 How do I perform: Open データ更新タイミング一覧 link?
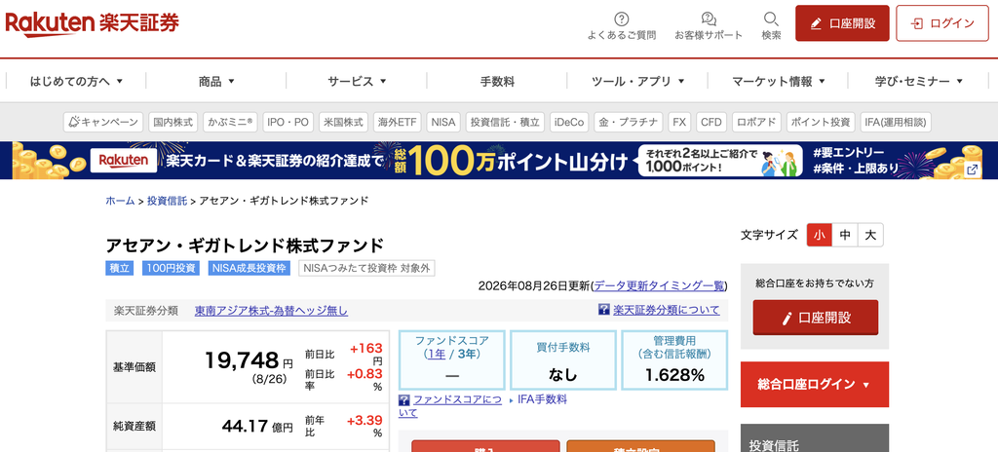coord(660,285)
